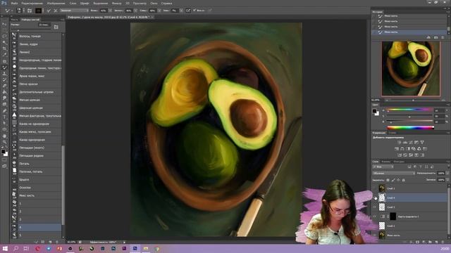The image size is (451, 253).
Task: Click the Navigator preview thumbnail
Action: pos(411,69)
